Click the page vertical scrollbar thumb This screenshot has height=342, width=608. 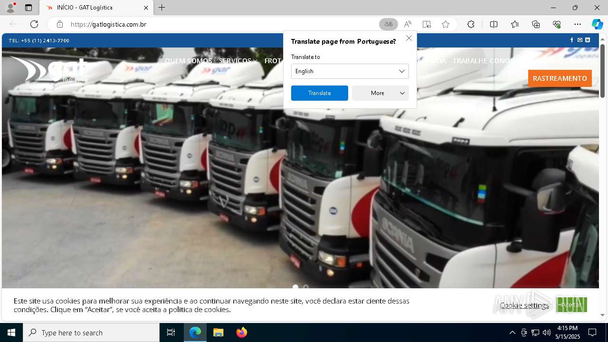[602, 71]
